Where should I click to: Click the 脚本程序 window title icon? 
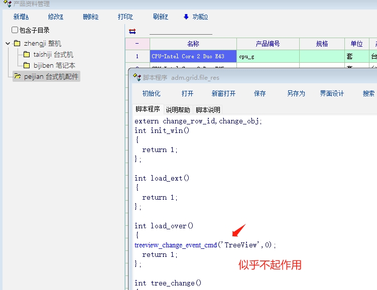[x=137, y=77]
